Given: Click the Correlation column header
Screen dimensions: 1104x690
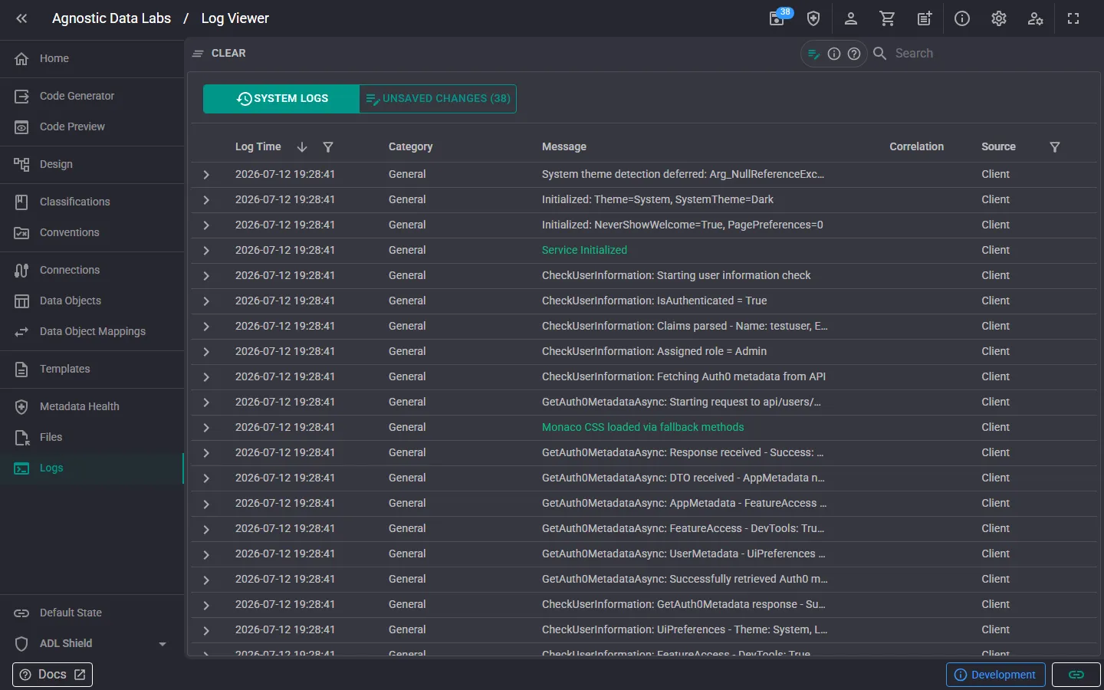Looking at the screenshot, I should pyautogui.click(x=916, y=146).
